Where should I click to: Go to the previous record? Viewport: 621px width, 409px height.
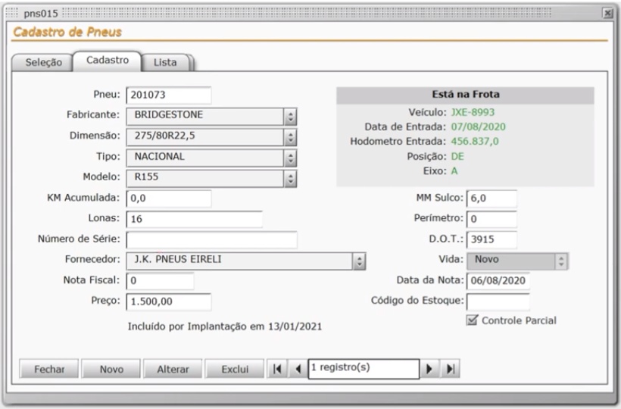click(298, 369)
